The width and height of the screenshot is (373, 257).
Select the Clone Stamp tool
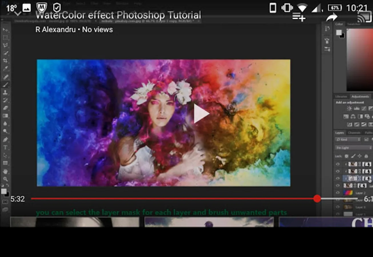pyautogui.click(x=5, y=92)
